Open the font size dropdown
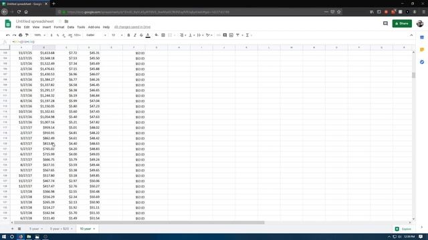Screen dimensions: 428x240 point(117,35)
